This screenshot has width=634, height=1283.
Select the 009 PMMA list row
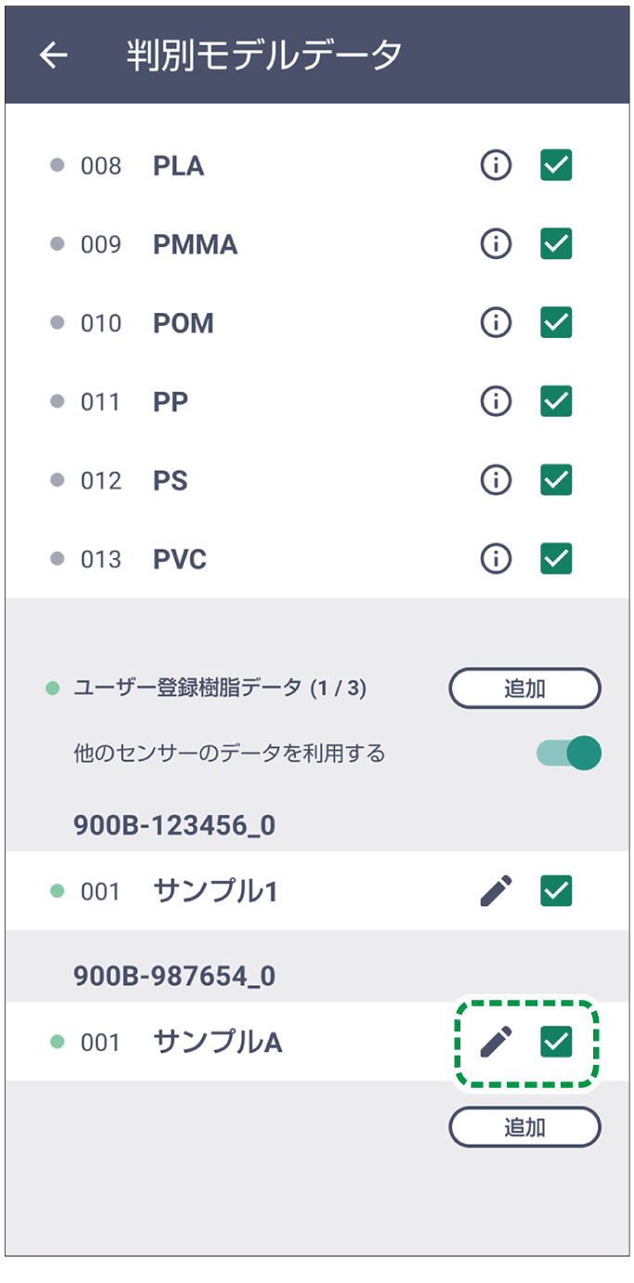point(195,245)
